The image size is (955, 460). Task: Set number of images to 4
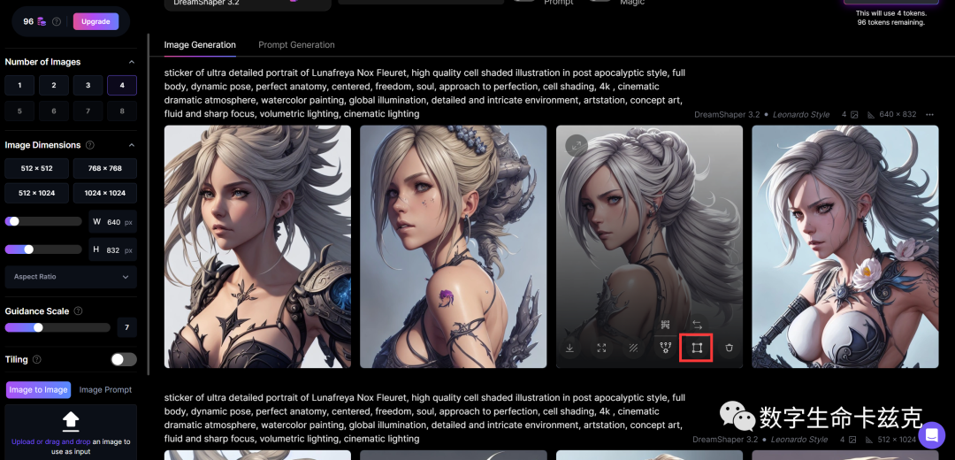pyautogui.click(x=122, y=85)
